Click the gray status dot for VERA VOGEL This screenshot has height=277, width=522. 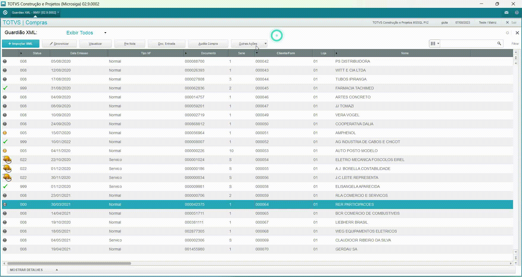click(5, 115)
